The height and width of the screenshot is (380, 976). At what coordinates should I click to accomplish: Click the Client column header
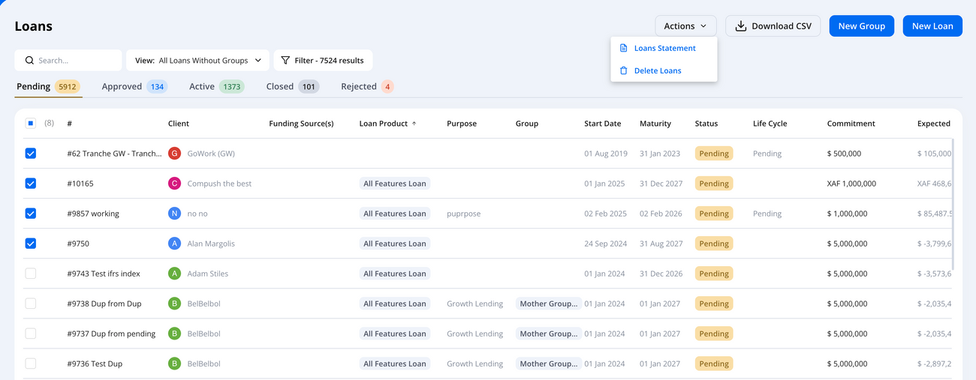point(179,123)
